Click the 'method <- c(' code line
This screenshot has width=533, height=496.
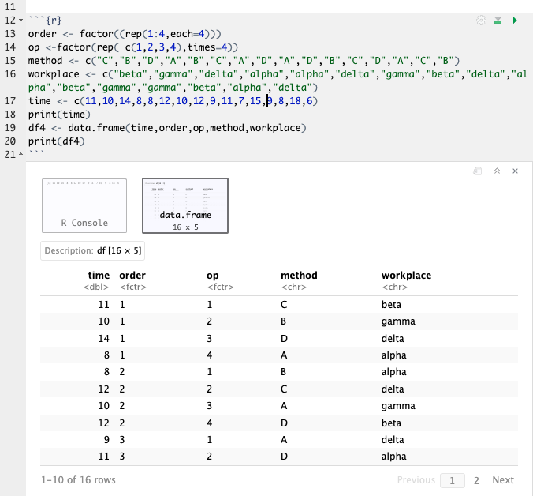point(244,61)
